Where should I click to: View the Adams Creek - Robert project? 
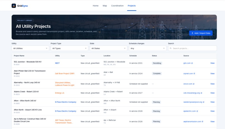212,93
